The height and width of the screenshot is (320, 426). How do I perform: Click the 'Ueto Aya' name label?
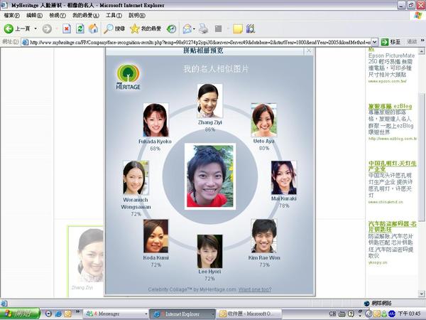pos(263,142)
